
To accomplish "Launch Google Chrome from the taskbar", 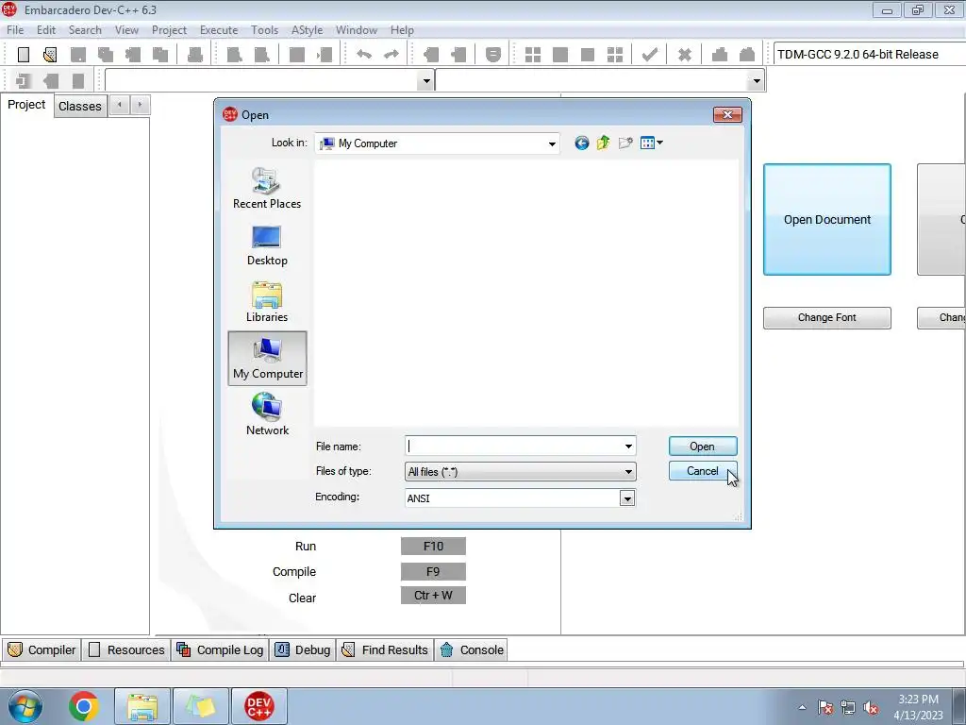I will 84,706.
